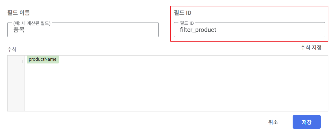This screenshot has width=332, height=133.
Task: Open the 수식 지정 formula option
Action: click(311, 47)
